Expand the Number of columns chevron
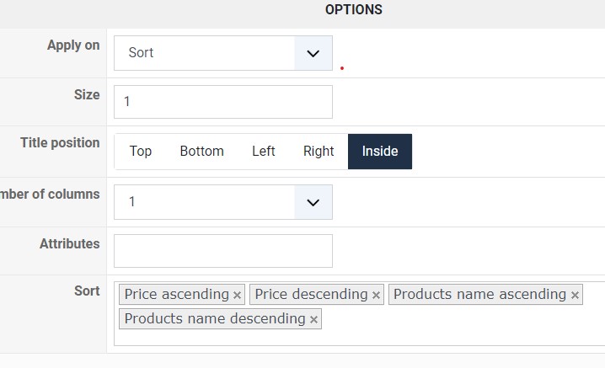This screenshot has width=605, height=368. pyautogui.click(x=313, y=202)
